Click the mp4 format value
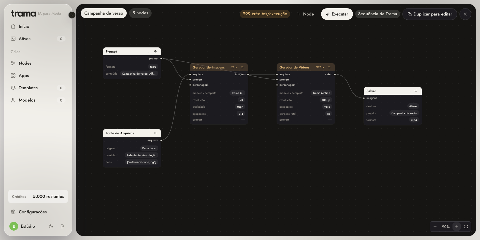This screenshot has height=240, width=480. [x=414, y=120]
